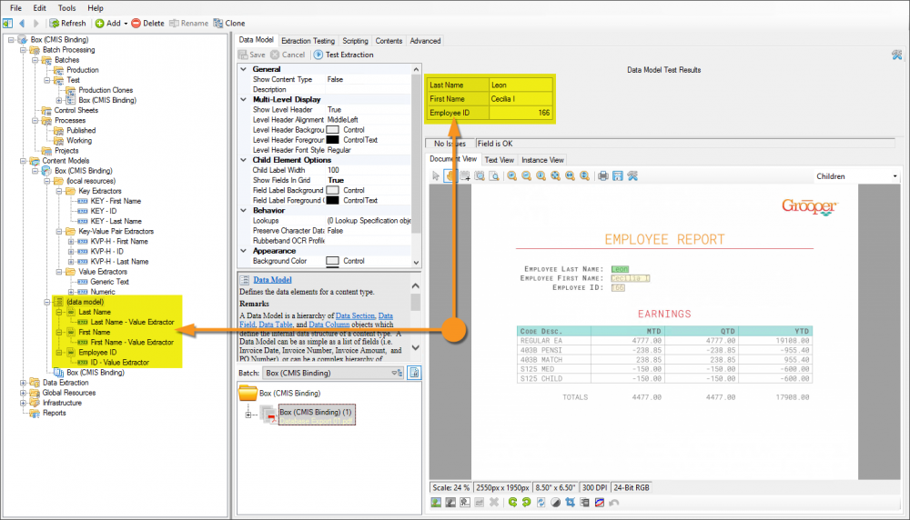Viewport: 910px width, 520px height.
Task: Switch to the Extraction Testing tab
Action: [308, 41]
